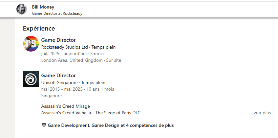The image size is (278, 138).
Task: Select the Game Director title at Rocksteady
Action: click(58, 40)
